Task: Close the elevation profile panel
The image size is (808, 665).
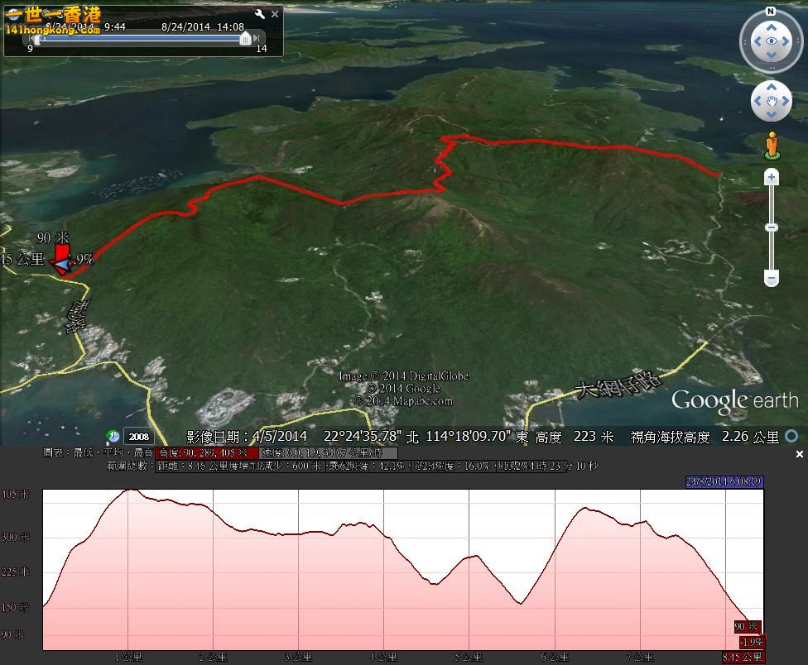Action: 799,454
